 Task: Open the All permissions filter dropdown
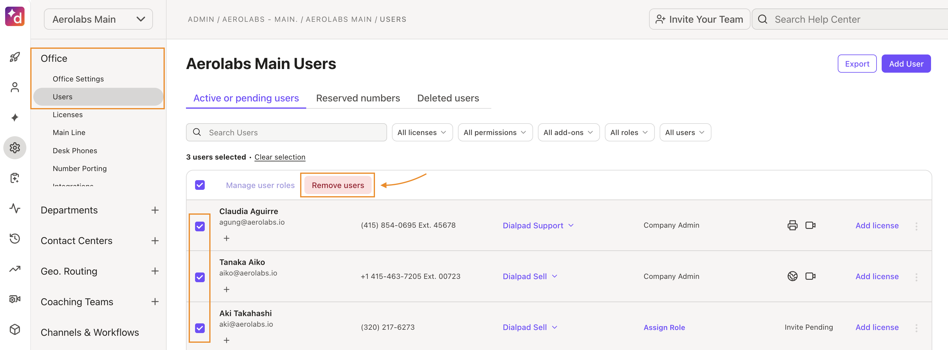click(495, 133)
